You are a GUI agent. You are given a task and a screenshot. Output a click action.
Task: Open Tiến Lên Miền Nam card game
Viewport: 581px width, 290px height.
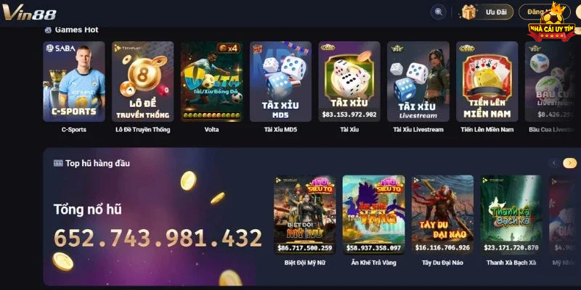click(x=487, y=81)
